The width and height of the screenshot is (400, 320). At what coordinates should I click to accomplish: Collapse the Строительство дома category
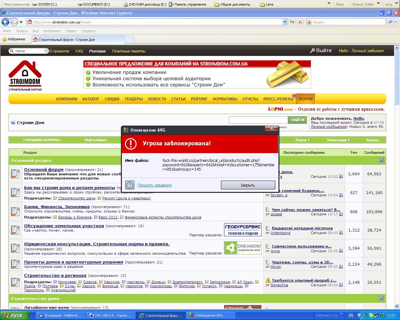(381, 298)
